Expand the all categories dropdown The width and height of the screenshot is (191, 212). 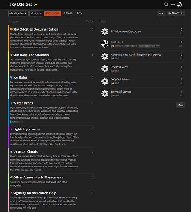coord(18,13)
